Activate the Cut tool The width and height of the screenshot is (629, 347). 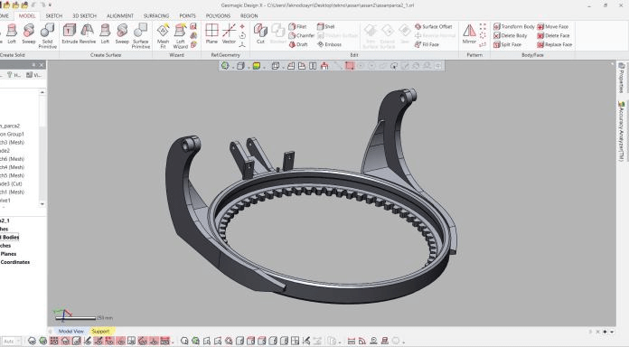click(x=260, y=33)
